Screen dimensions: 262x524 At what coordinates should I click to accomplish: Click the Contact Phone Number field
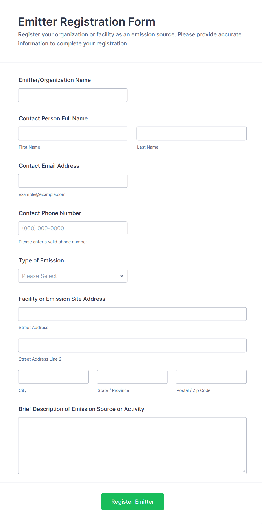(x=73, y=228)
